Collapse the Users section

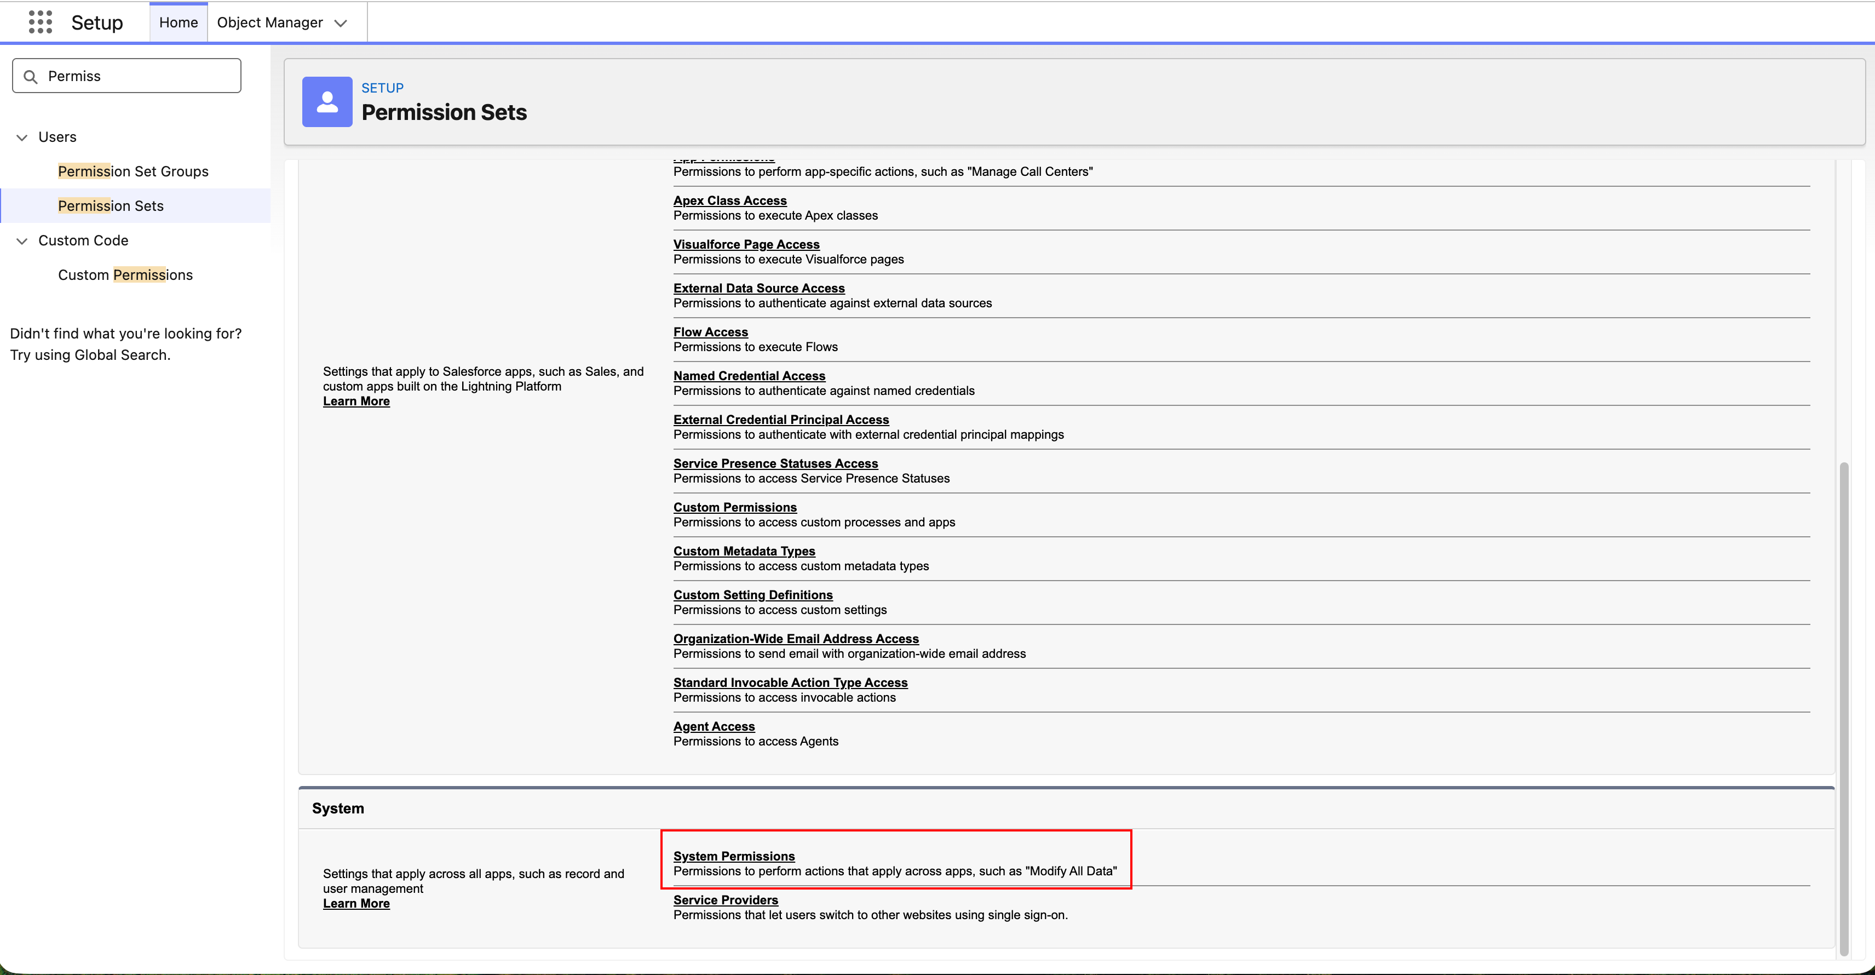tap(22, 137)
